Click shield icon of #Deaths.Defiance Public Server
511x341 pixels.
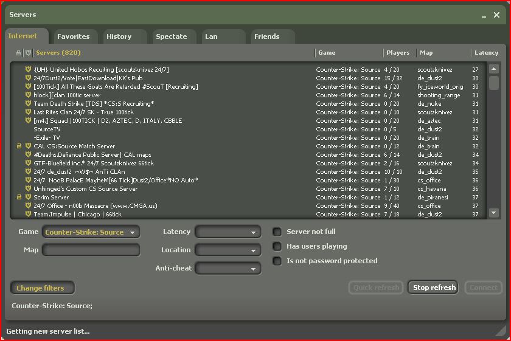coord(29,154)
